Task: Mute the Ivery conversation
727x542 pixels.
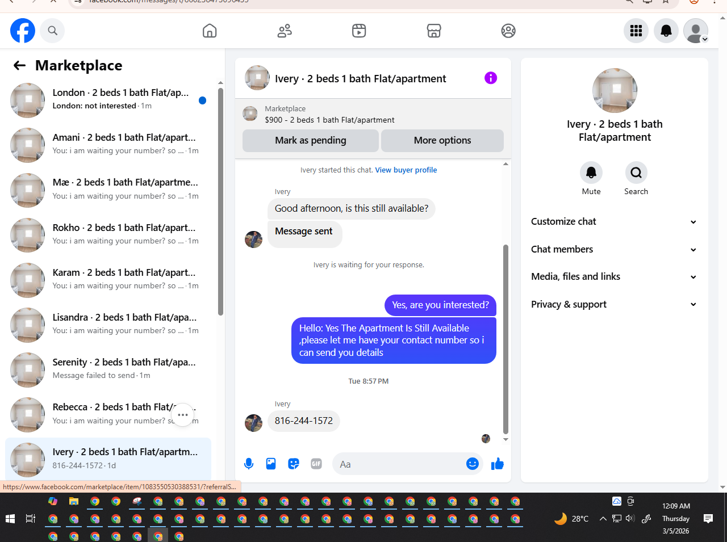Action: pyautogui.click(x=591, y=173)
